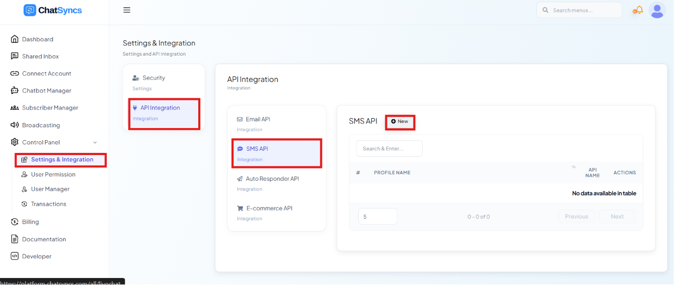
Task: Open notifications bell icon
Action: 638,10
